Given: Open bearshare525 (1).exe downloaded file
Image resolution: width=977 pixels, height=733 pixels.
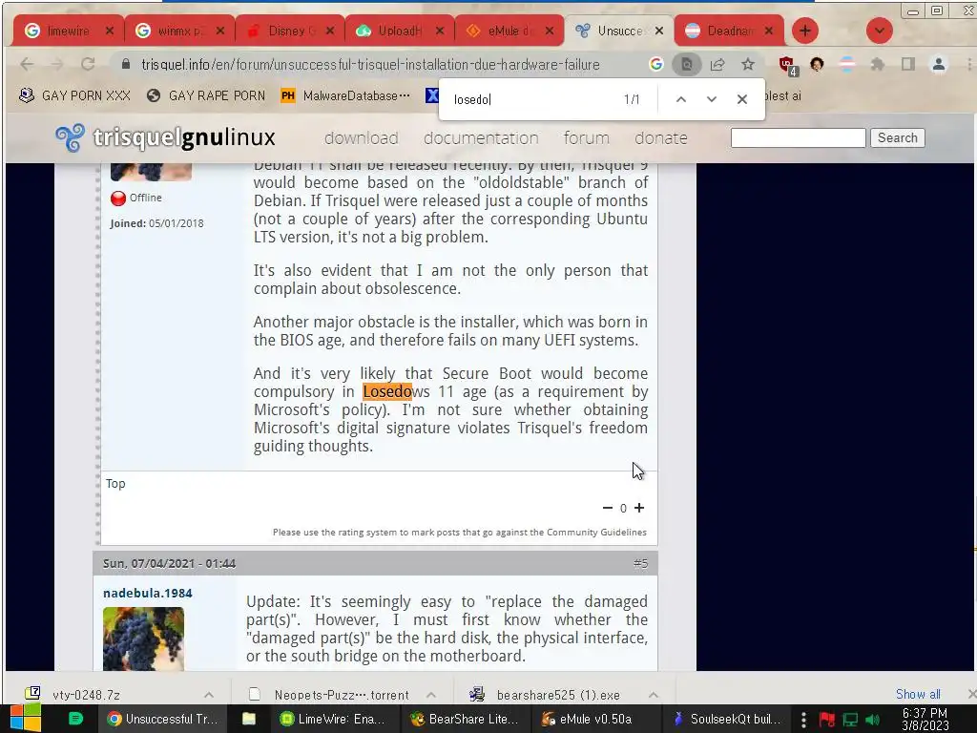Looking at the screenshot, I should click(557, 695).
